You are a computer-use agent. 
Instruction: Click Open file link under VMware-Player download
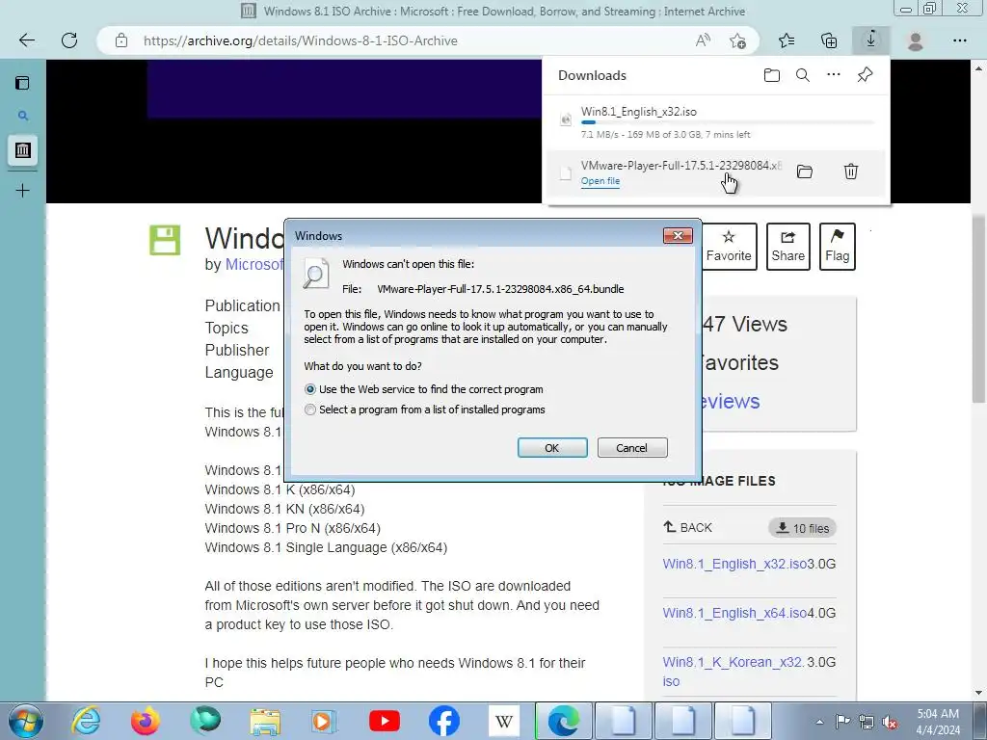tap(600, 181)
